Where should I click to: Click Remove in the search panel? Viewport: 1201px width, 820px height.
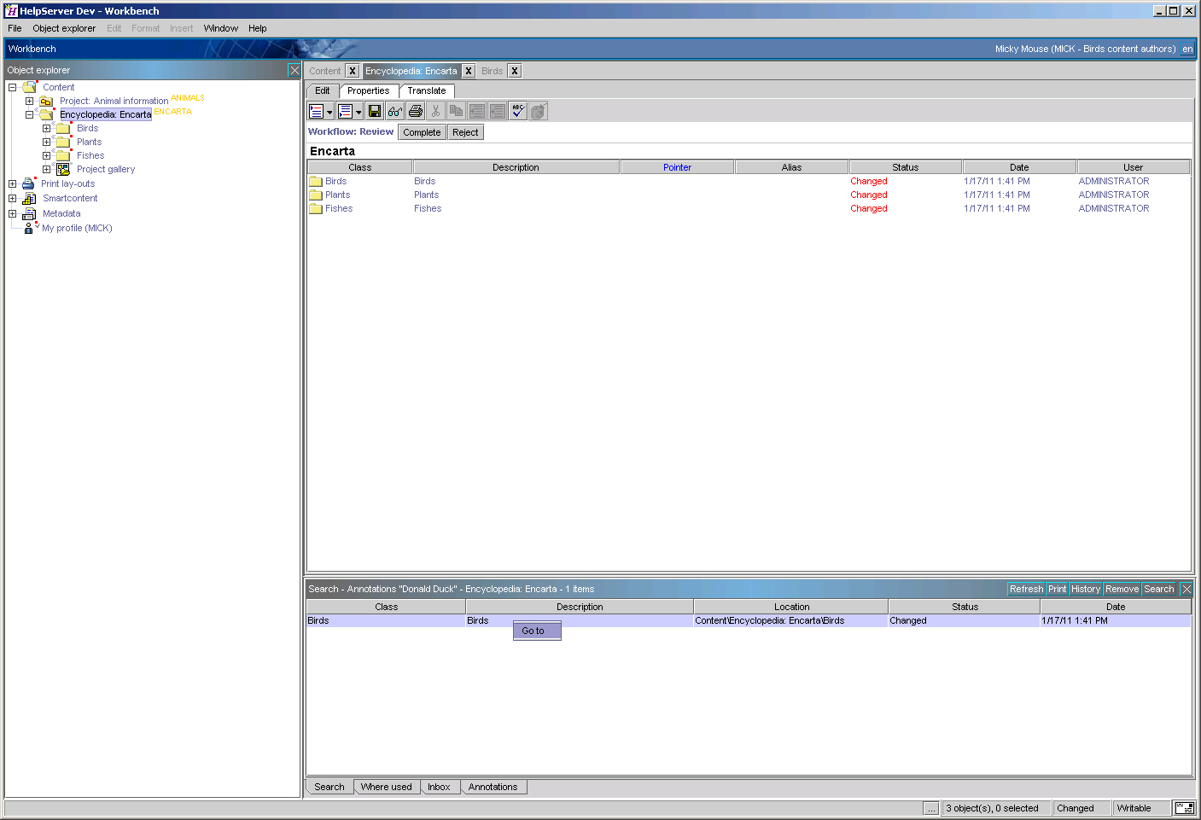click(x=1122, y=589)
